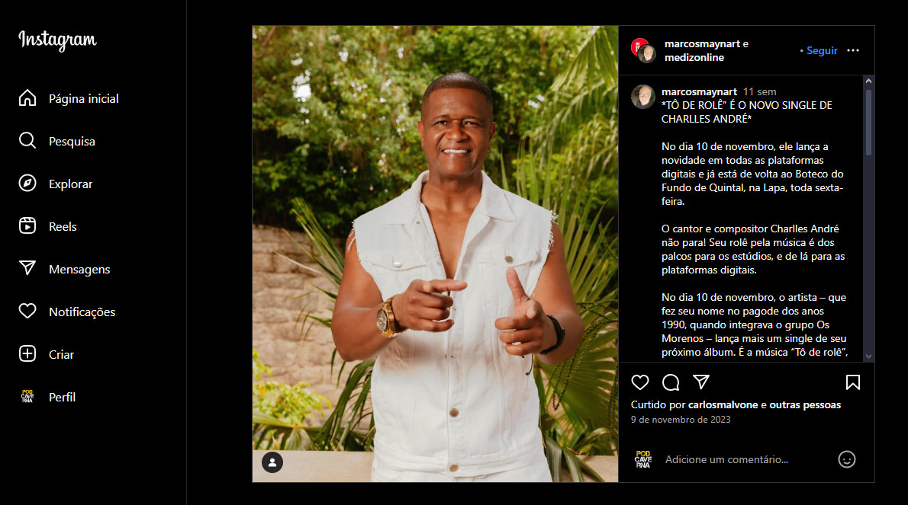Screen dimensions: 908x505
Task: Go to Página inicial
Action: (x=69, y=99)
